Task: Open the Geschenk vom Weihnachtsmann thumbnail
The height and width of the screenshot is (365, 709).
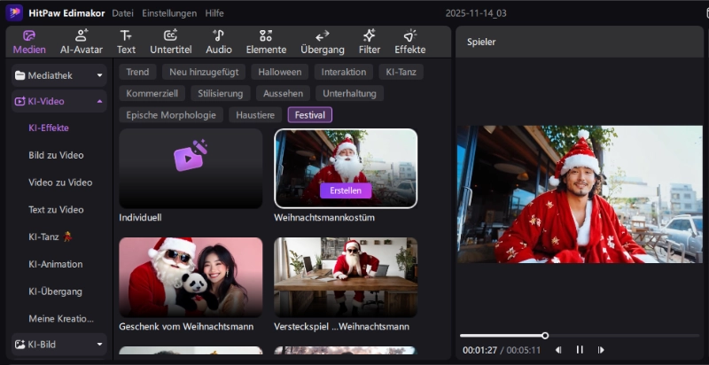Action: click(x=191, y=277)
